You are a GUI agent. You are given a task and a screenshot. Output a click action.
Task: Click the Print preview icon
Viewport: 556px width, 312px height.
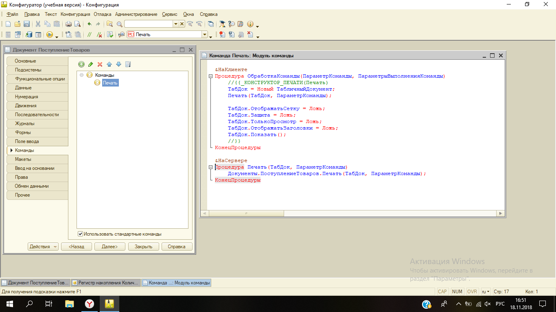[x=77, y=24]
